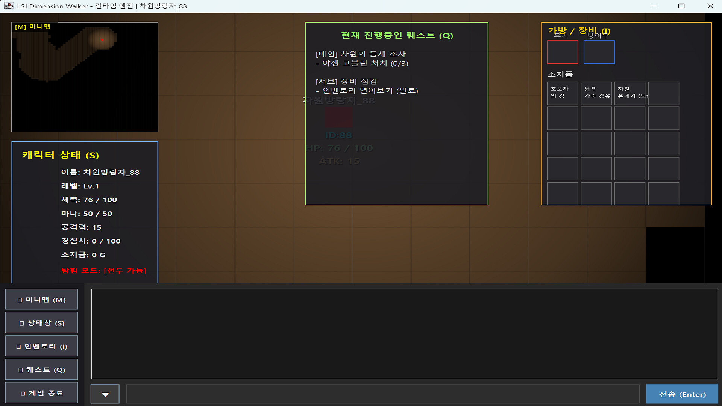Select the blue armor equipment slot
This screenshot has width=722, height=406.
pyautogui.click(x=599, y=52)
